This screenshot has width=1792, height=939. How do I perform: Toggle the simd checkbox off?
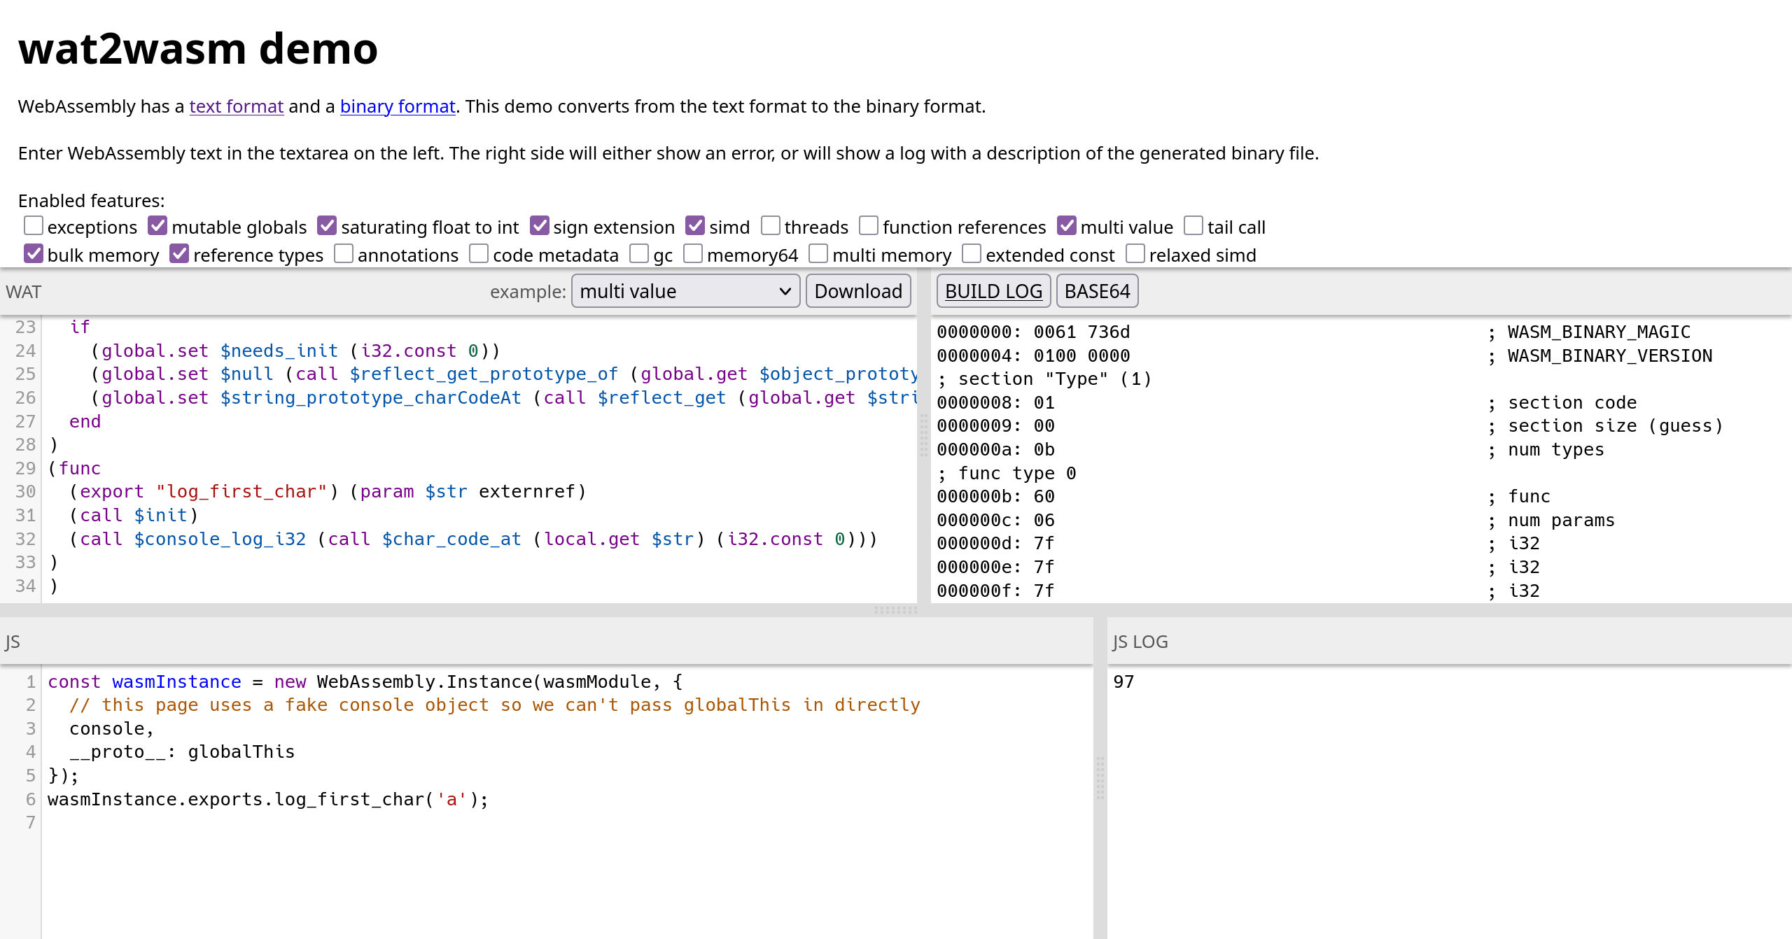pyautogui.click(x=694, y=226)
